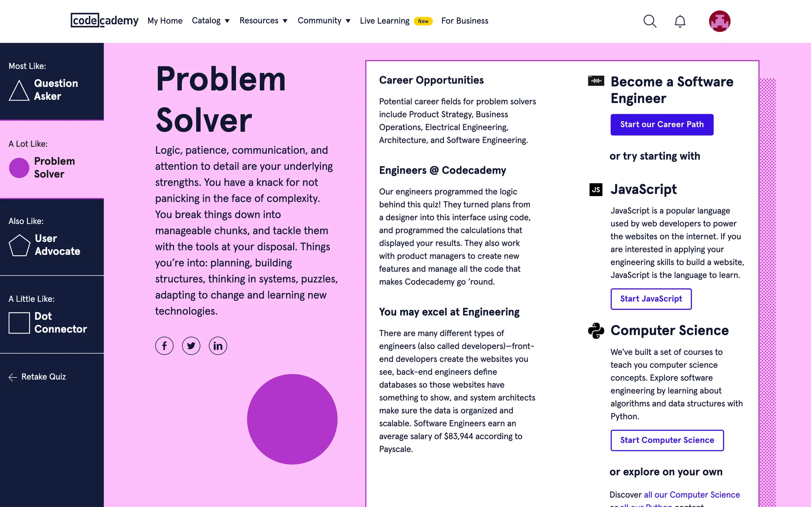Open the search magnifier icon
This screenshot has width=811, height=507.
pos(650,21)
